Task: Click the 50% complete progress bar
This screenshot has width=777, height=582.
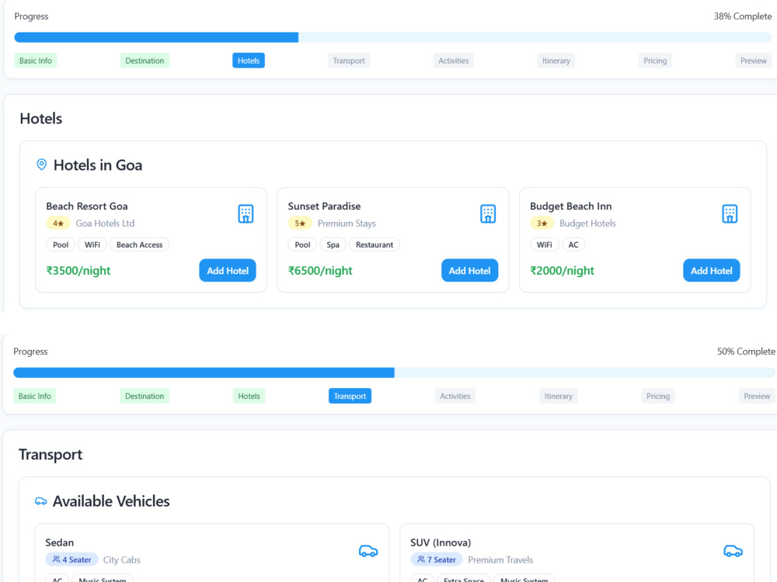Action: [394, 372]
